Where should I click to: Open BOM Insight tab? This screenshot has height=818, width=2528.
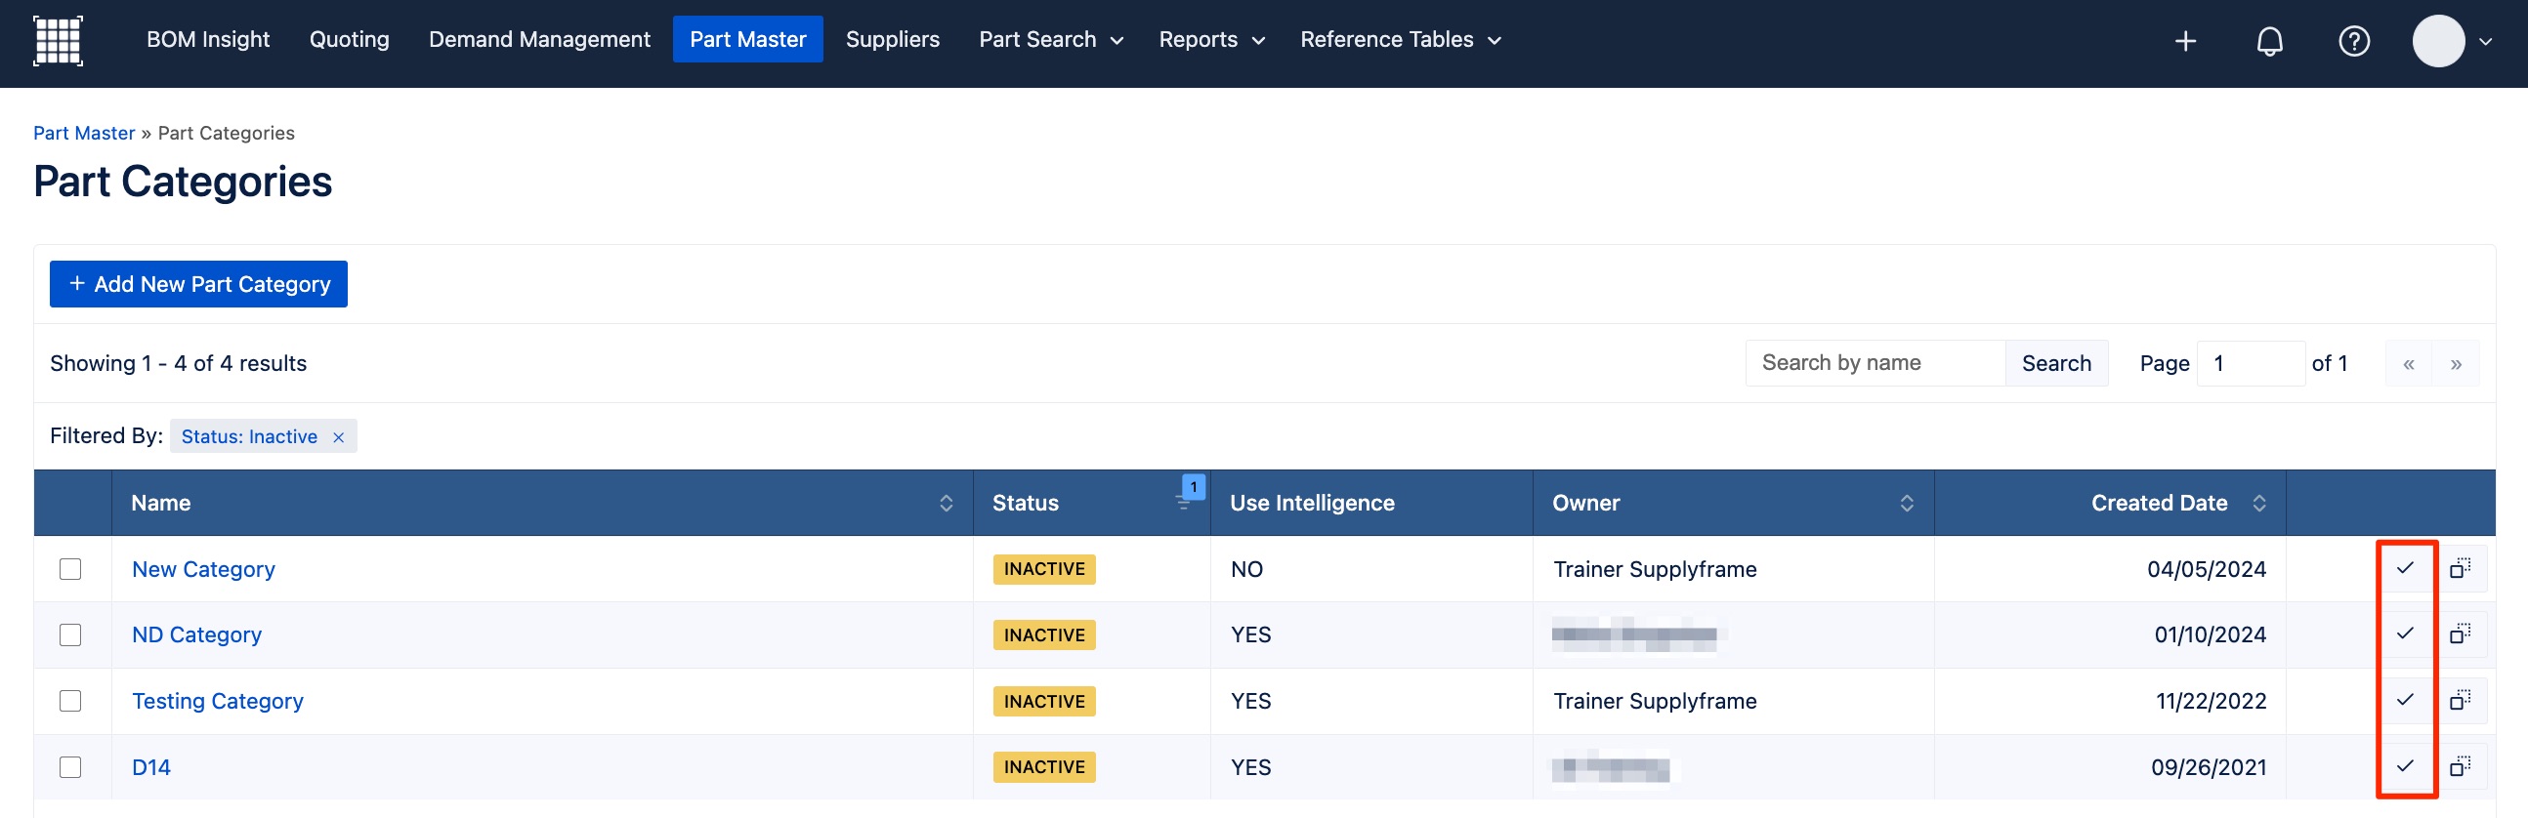(208, 40)
